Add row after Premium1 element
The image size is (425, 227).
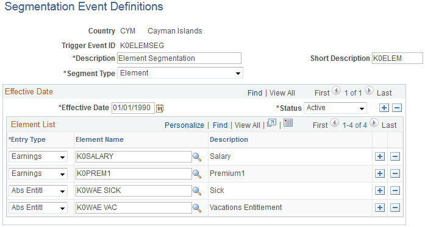click(380, 173)
